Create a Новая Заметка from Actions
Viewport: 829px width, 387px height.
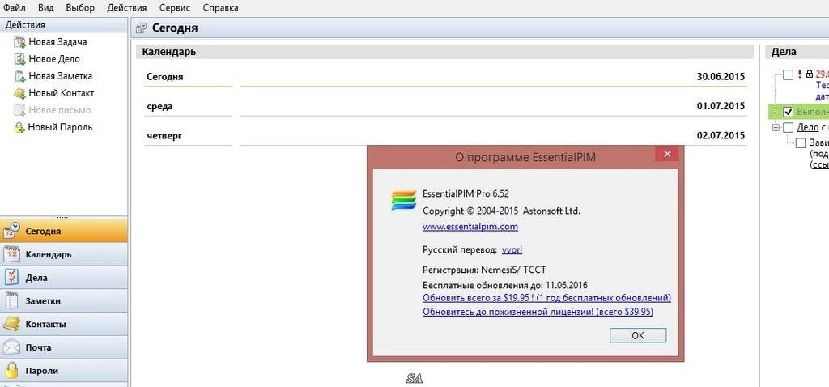pyautogui.click(x=60, y=76)
